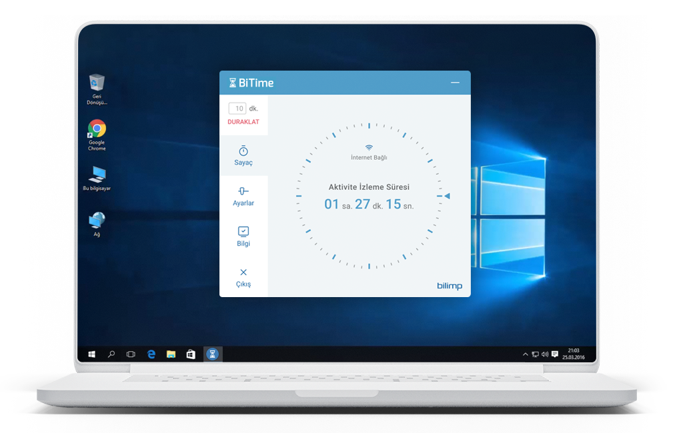This screenshot has width=675, height=433.
Task: Open File Explorer from the taskbar
Action: click(x=171, y=354)
